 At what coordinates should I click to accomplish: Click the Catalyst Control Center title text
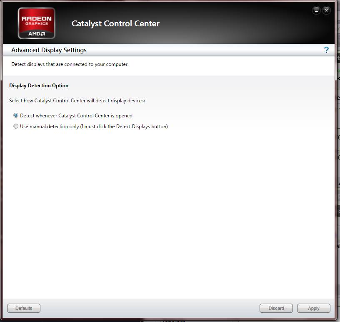point(115,23)
